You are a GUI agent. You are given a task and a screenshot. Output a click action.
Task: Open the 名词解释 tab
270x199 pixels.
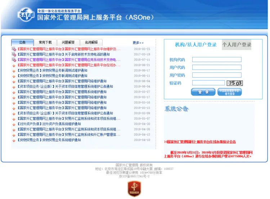pos(91,43)
